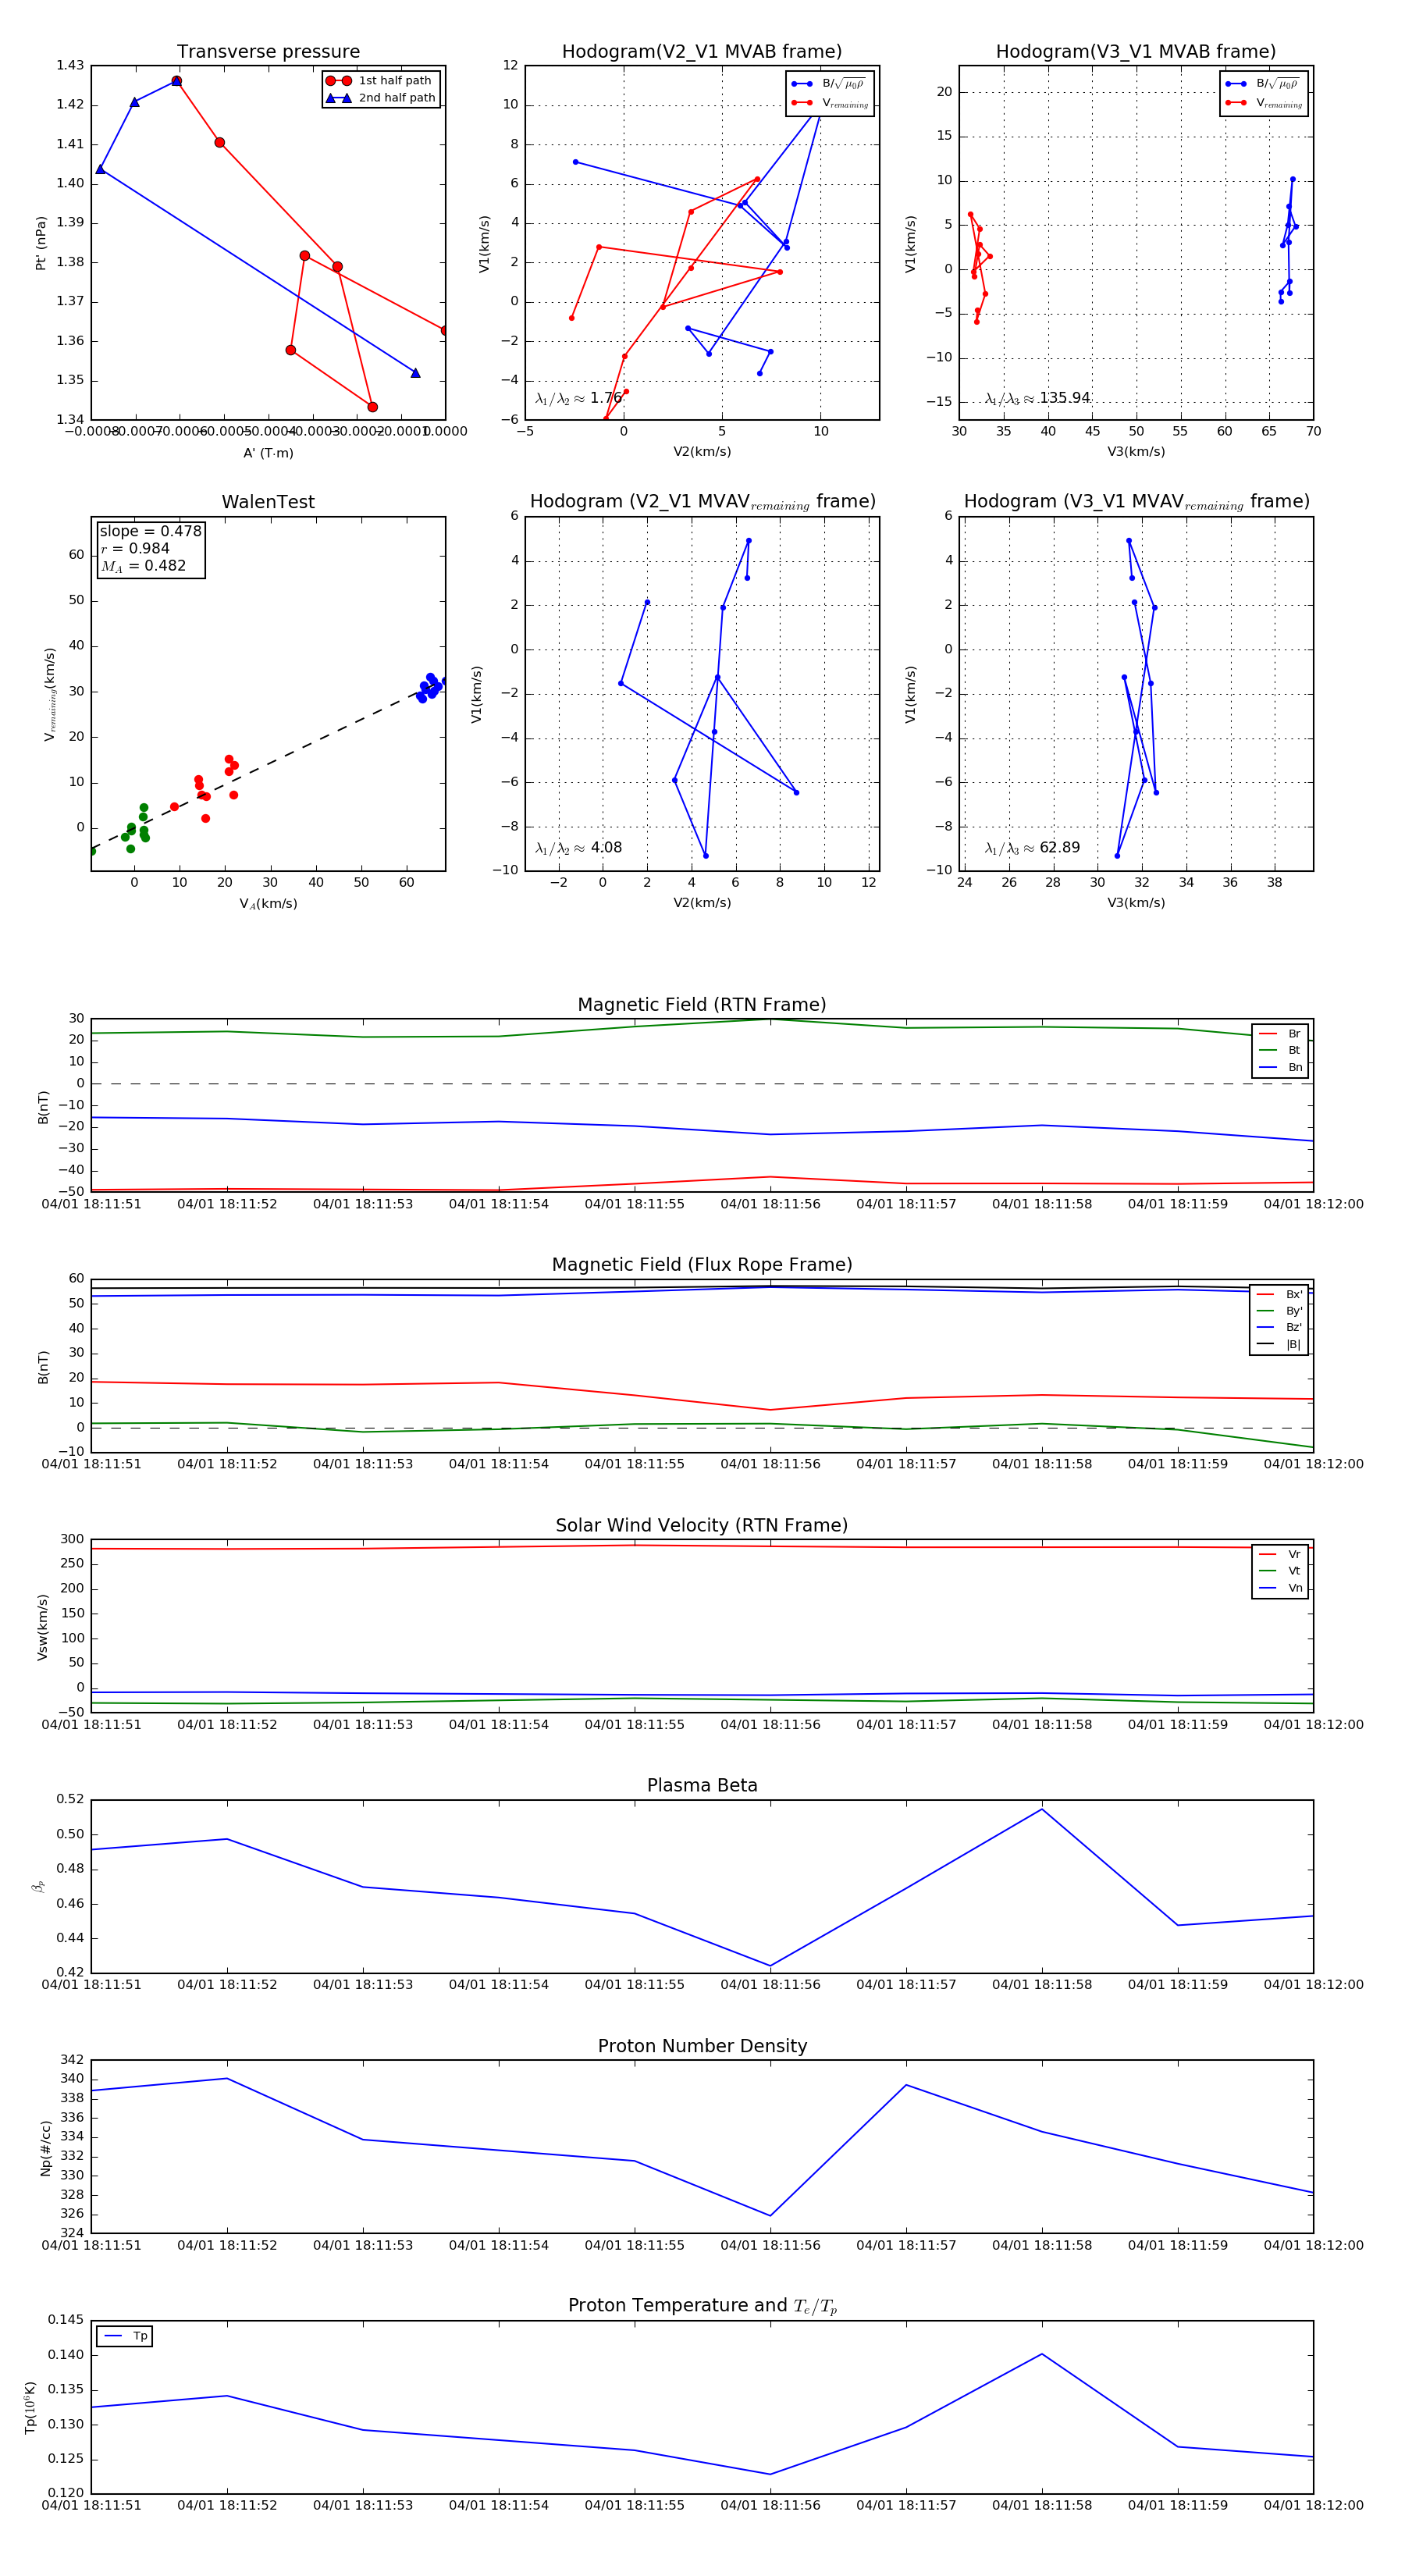Click the λ1/λ3 ≈ 62.89 label
The width and height of the screenshot is (1405, 2576).
[x=1032, y=848]
